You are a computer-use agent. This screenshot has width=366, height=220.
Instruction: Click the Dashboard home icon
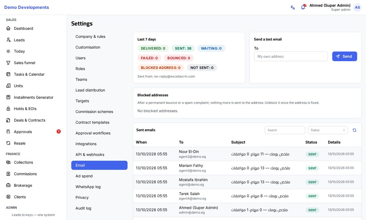8,28
